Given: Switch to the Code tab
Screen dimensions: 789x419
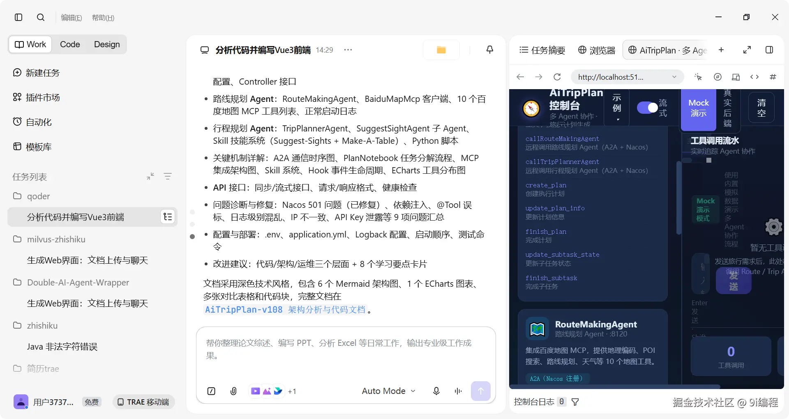Looking at the screenshot, I should pyautogui.click(x=70, y=44).
